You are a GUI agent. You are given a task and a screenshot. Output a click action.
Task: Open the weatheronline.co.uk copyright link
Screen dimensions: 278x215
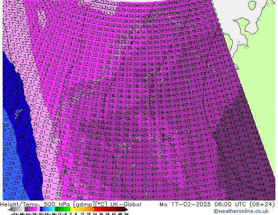coord(241,211)
